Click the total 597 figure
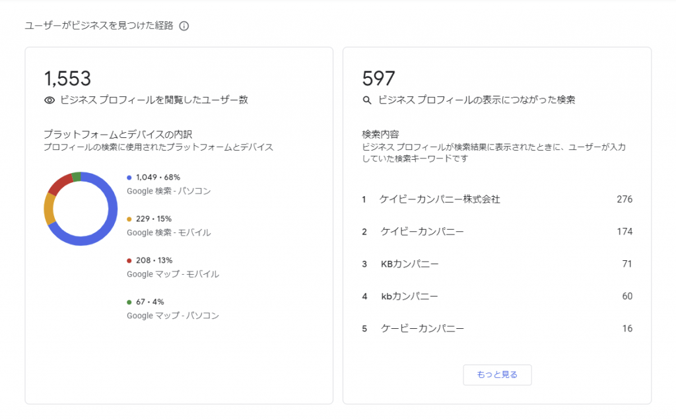This screenshot has height=420, width=676. (378, 79)
